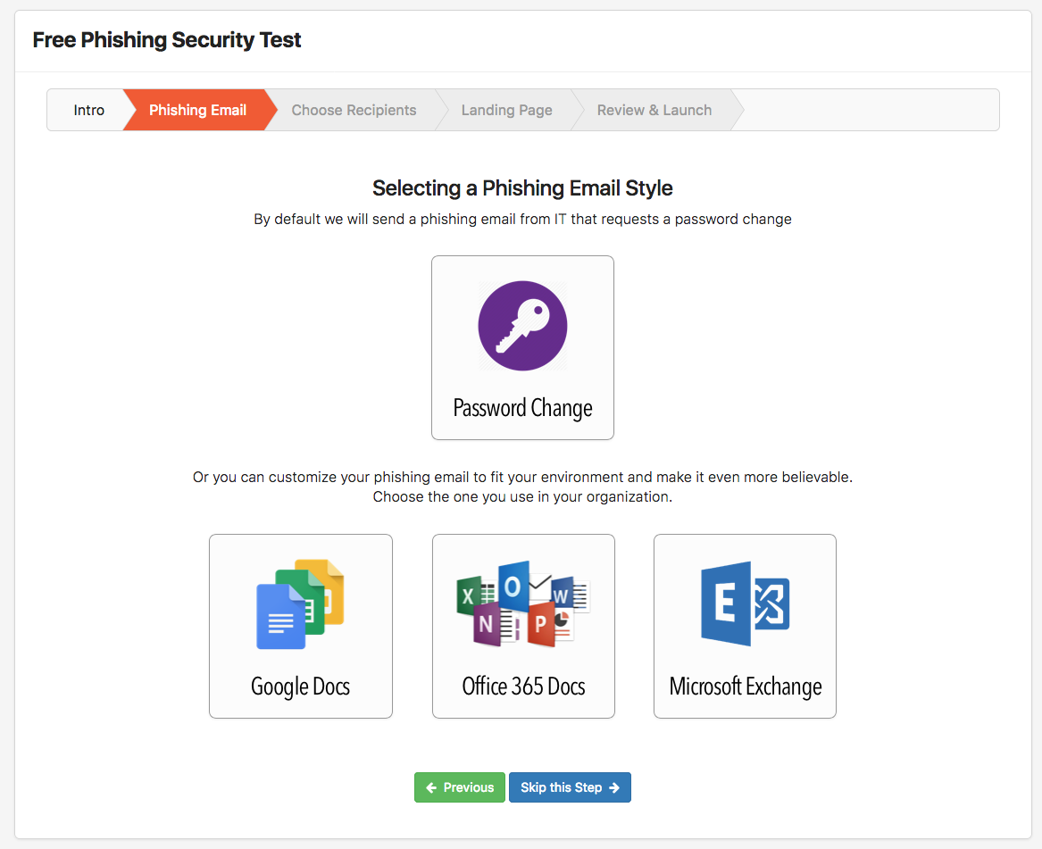The height and width of the screenshot is (849, 1042).
Task: Select the Landing Page step
Action: [x=506, y=110]
